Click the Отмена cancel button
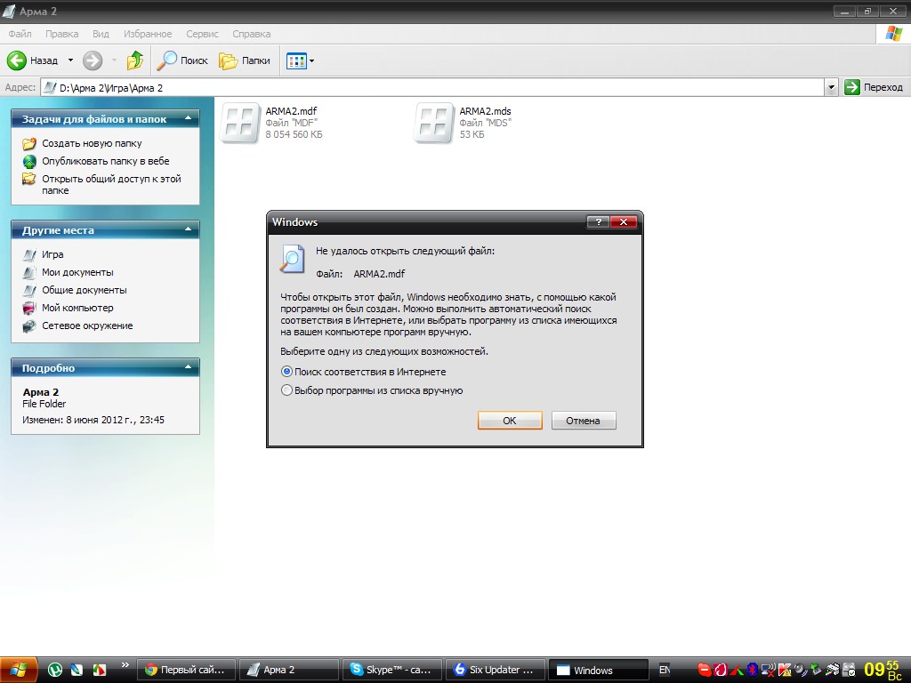Screen dimensions: 911x683 [584, 421]
